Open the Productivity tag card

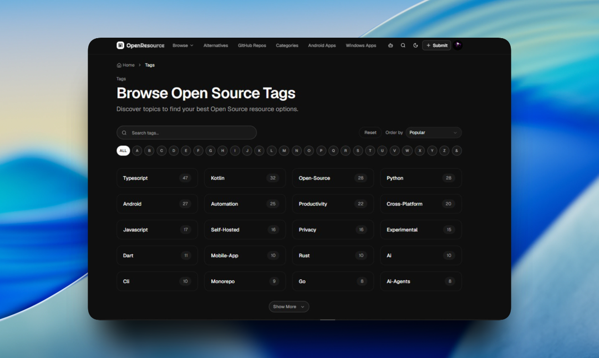point(333,204)
